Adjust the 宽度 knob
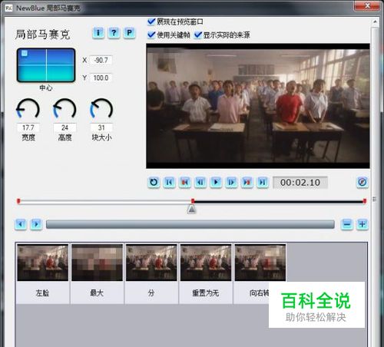The height and width of the screenshot is (347, 384). click(x=28, y=109)
